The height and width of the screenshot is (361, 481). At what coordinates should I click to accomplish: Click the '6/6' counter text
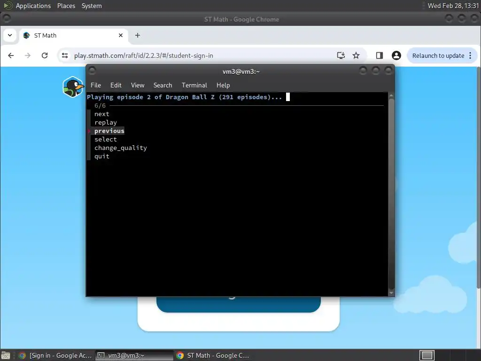100,106
